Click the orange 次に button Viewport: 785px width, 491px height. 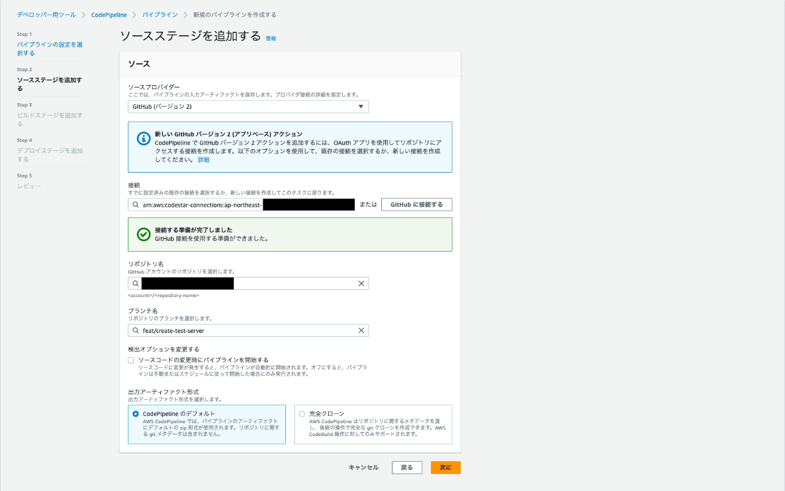coord(446,467)
